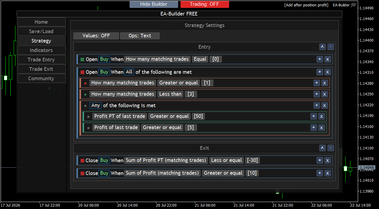Add after 'Sum of Profit PT' exit rule

(320, 160)
